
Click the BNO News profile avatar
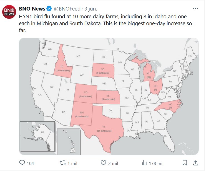9,11
